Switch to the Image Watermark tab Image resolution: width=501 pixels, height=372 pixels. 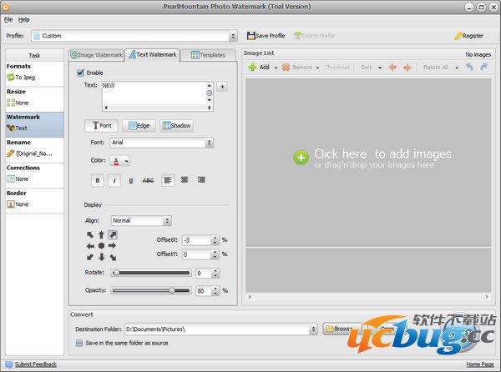tap(96, 55)
